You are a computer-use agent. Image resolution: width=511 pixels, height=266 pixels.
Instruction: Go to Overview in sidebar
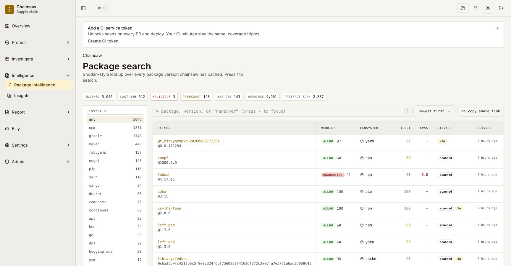(x=38, y=26)
